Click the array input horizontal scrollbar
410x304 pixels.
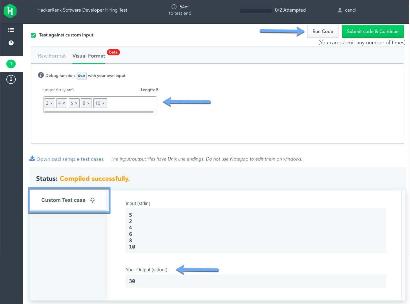pyautogui.click(x=99, y=112)
